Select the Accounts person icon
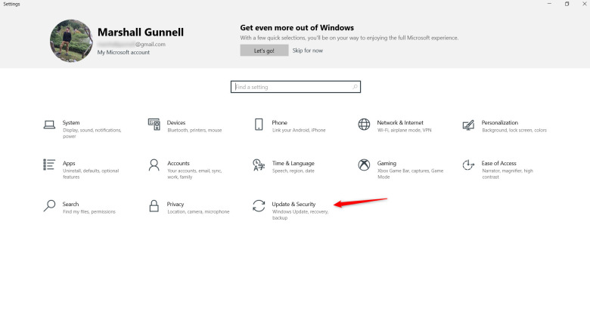The image size is (590, 314). pyautogui.click(x=154, y=165)
